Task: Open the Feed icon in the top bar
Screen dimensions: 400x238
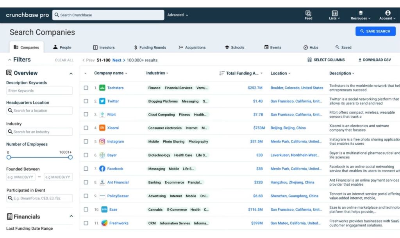Action: pyautogui.click(x=308, y=13)
